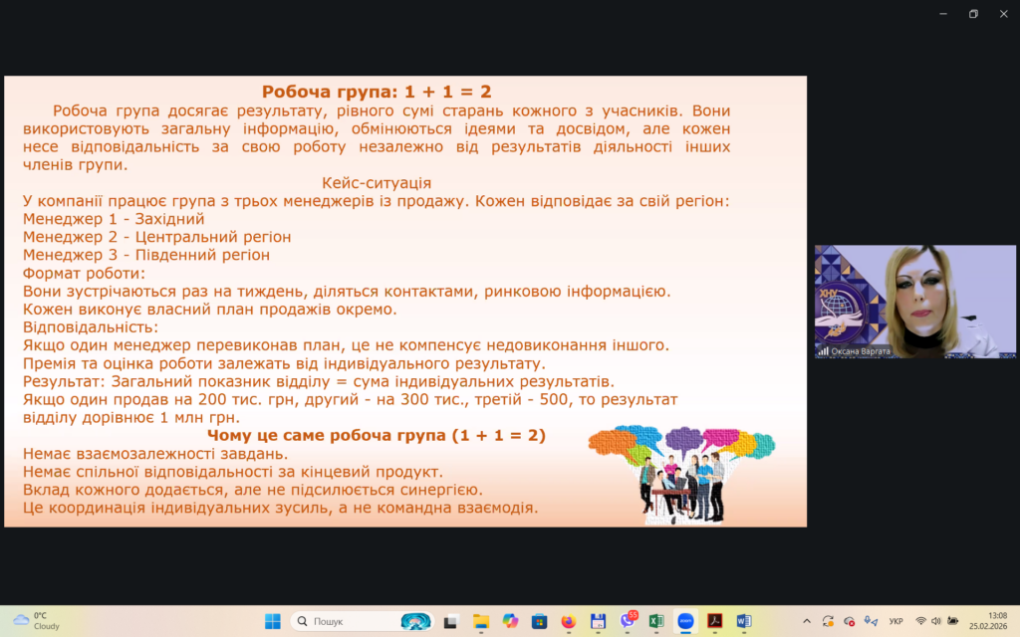Open Viber with the 55 notifications badge
This screenshot has height=637, width=1020.
(x=628, y=621)
